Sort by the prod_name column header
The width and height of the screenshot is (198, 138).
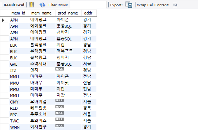[68, 13]
